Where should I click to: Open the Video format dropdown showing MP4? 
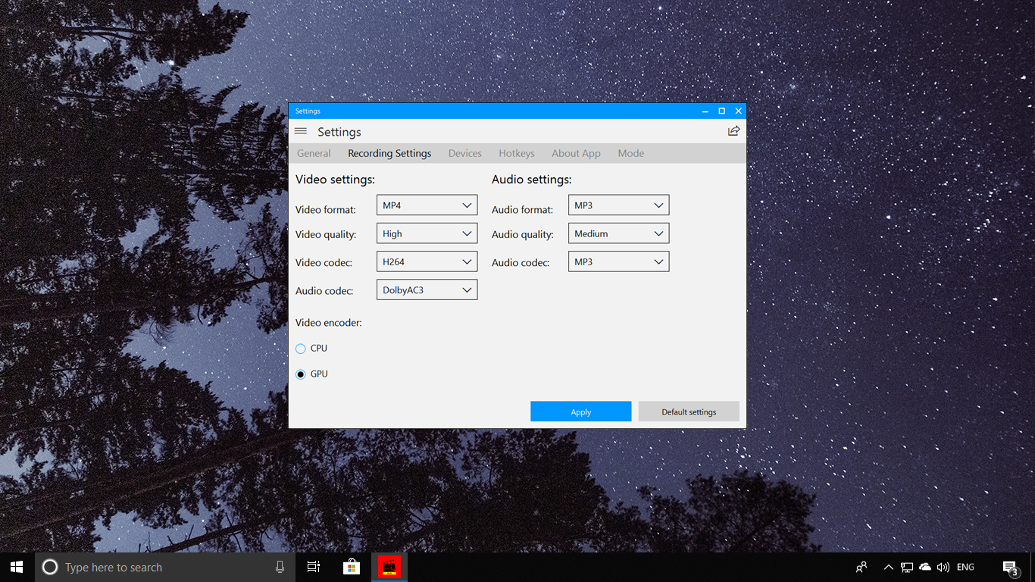427,205
